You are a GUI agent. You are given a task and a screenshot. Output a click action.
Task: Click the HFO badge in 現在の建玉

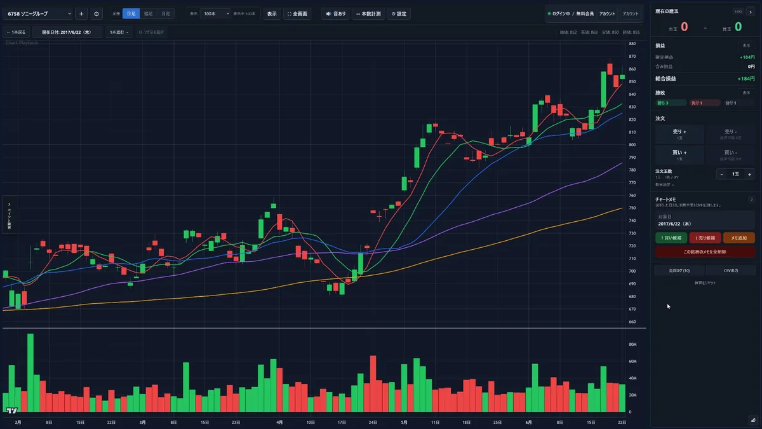point(738,11)
